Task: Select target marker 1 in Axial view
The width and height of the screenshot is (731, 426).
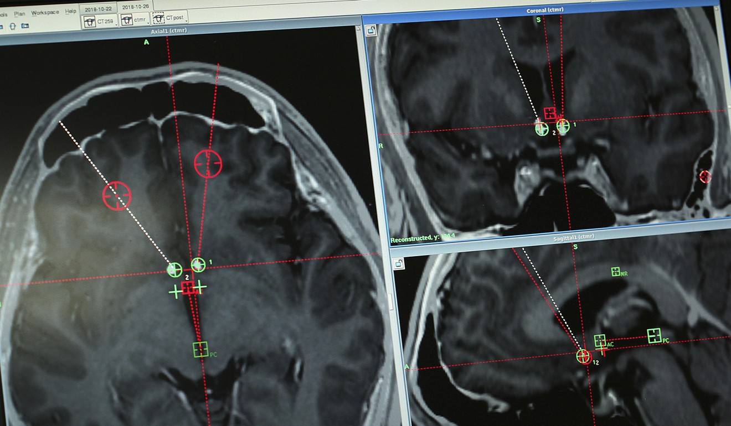Action: [198, 265]
